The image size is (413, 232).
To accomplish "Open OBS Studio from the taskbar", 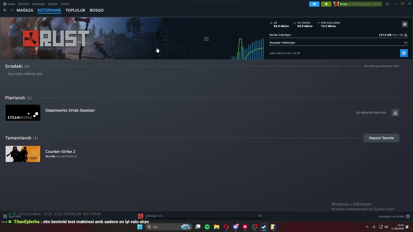I will coord(254,227).
